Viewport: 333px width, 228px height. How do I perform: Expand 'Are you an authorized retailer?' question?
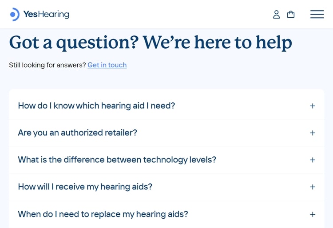click(x=77, y=133)
